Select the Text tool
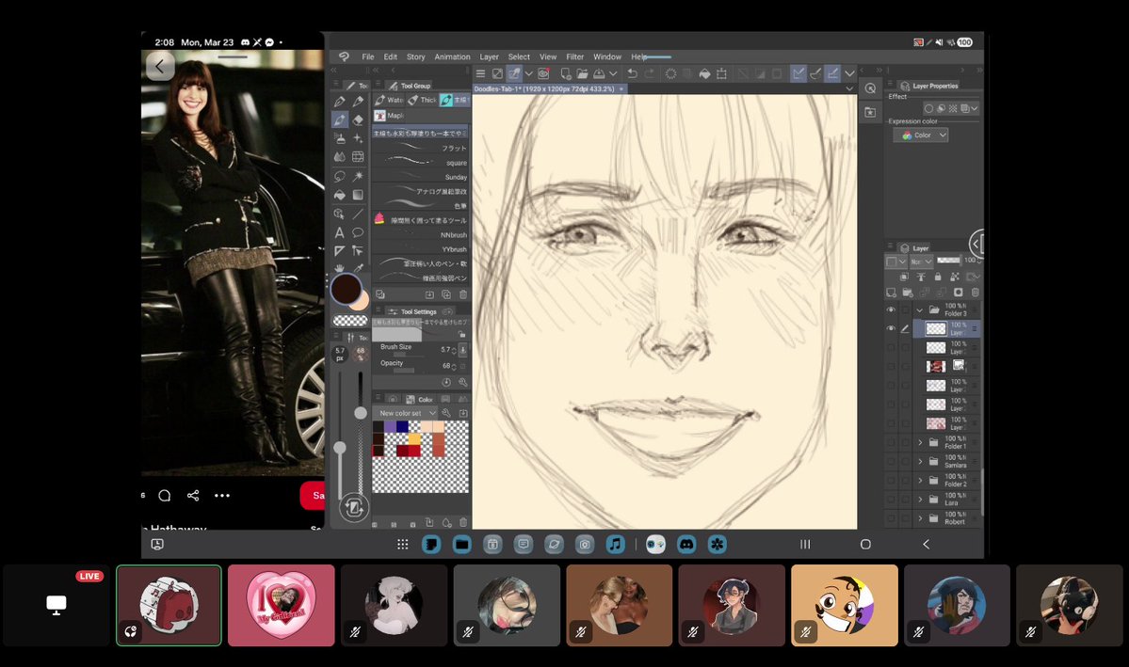This screenshot has height=667, width=1129. click(x=339, y=232)
